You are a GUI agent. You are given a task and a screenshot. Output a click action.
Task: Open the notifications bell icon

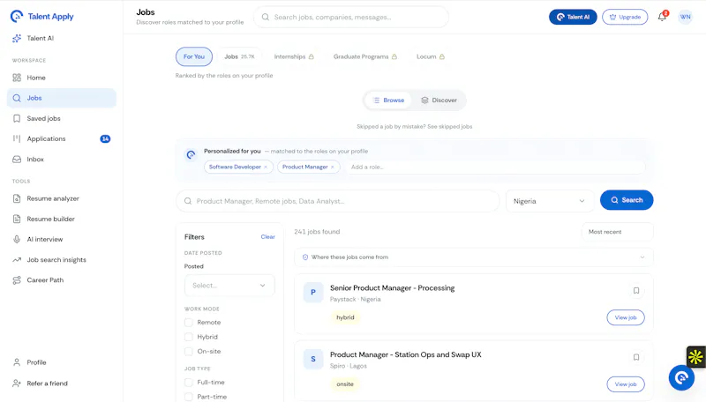[662, 17]
